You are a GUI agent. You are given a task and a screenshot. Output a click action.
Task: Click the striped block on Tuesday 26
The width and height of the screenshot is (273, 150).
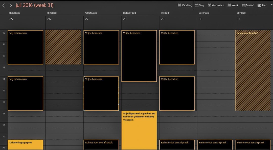coord(63,47)
